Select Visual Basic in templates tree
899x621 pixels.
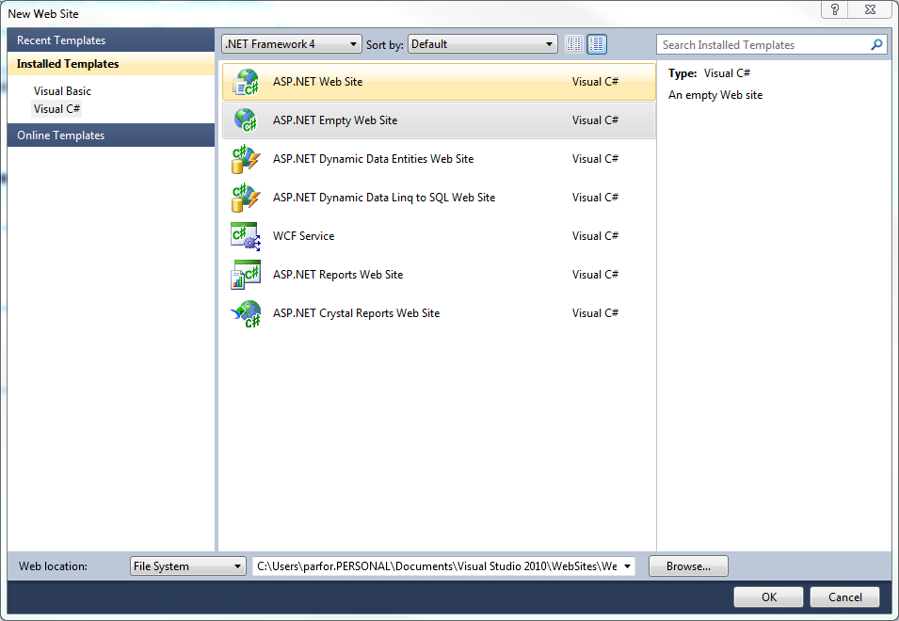click(62, 91)
